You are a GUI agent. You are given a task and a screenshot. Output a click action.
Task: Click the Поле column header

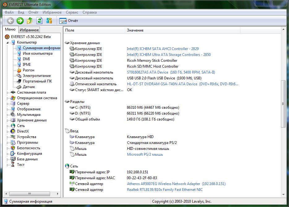tap(94, 30)
